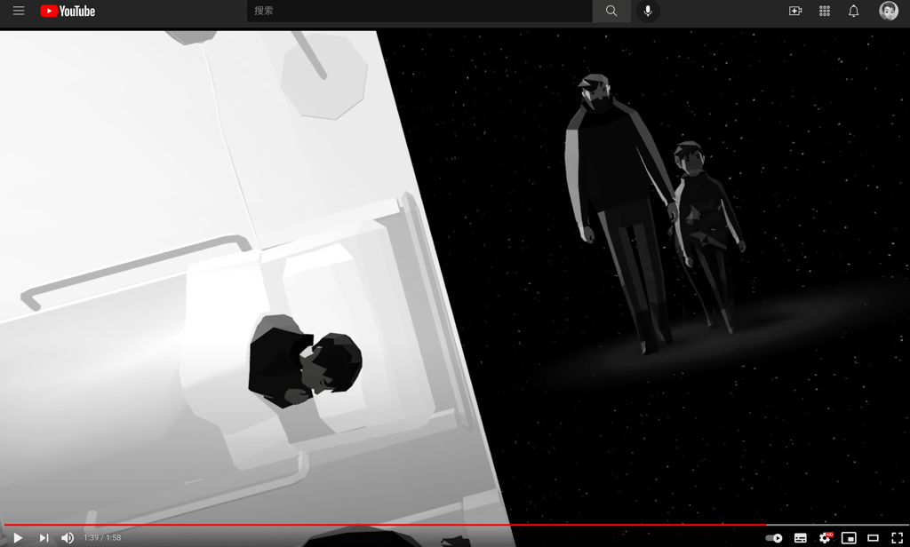Start voice search with microphone icon
Image resolution: width=910 pixels, height=547 pixels.
pos(648,11)
